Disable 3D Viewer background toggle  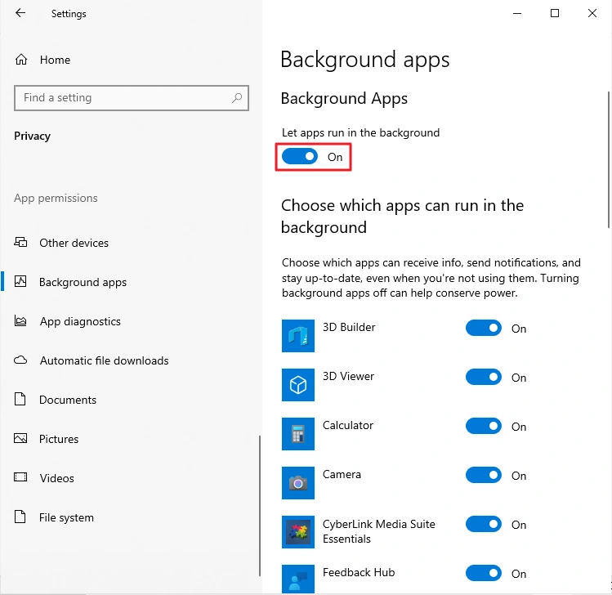point(484,377)
